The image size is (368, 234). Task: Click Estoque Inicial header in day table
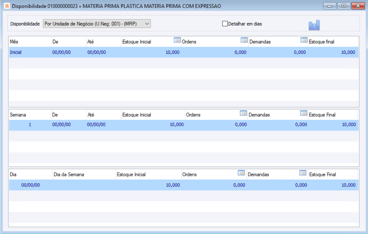[131, 175]
